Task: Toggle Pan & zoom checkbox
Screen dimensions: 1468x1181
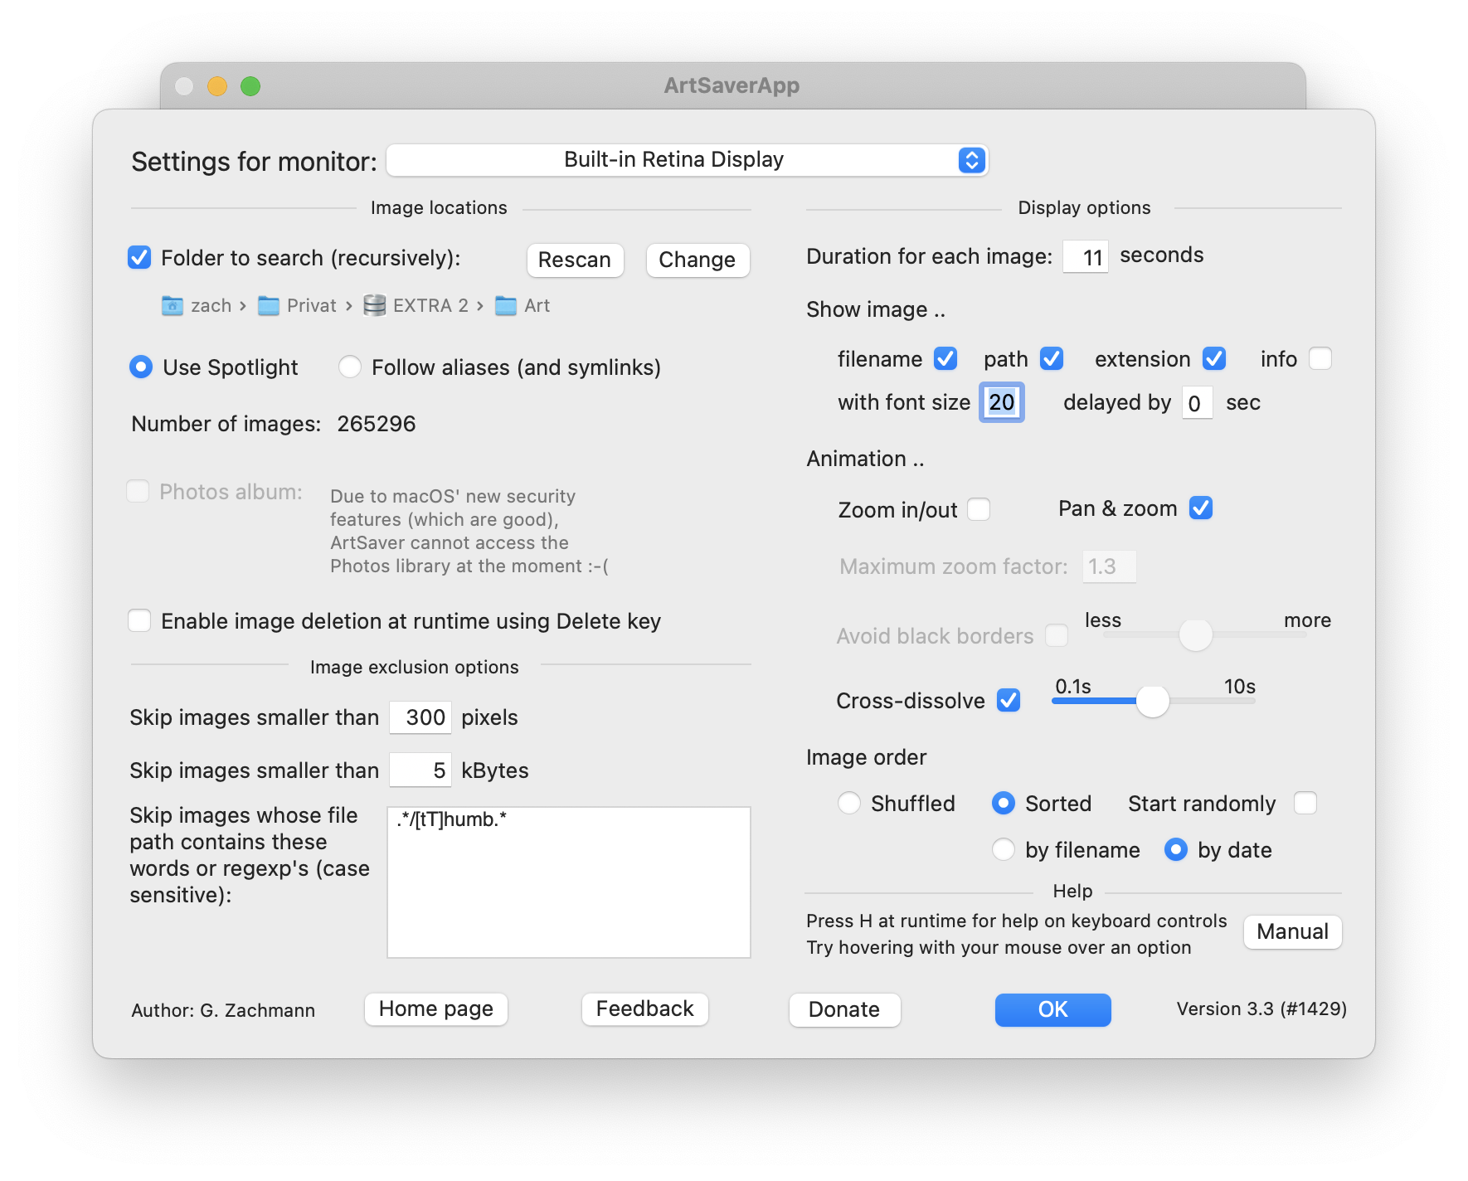Action: tap(1201, 508)
